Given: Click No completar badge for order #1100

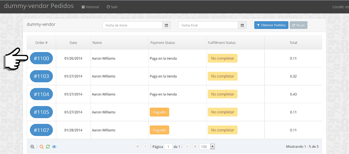Looking at the screenshot, I should [223, 58].
